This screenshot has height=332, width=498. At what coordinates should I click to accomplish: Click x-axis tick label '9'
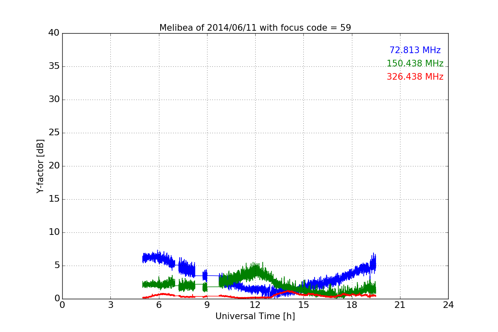[x=207, y=305]
